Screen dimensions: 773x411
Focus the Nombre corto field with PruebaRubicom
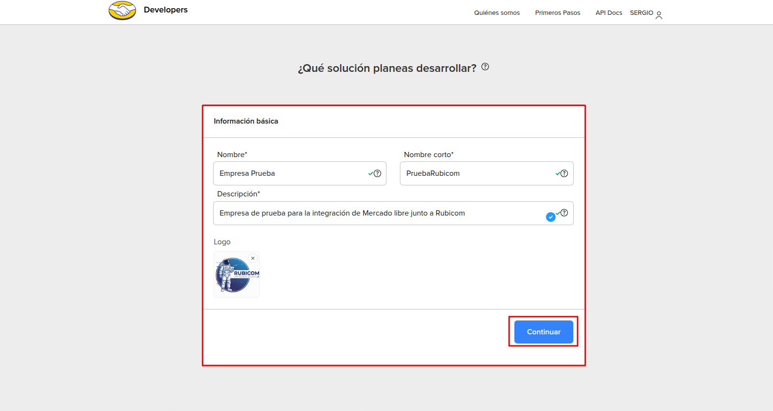point(474,173)
